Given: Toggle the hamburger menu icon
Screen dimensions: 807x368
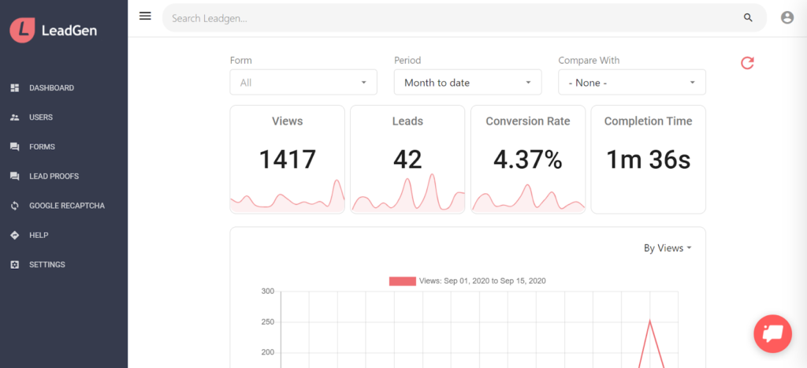Looking at the screenshot, I should tap(145, 16).
